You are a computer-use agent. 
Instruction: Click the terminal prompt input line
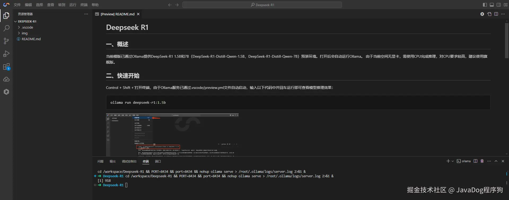coord(126,185)
